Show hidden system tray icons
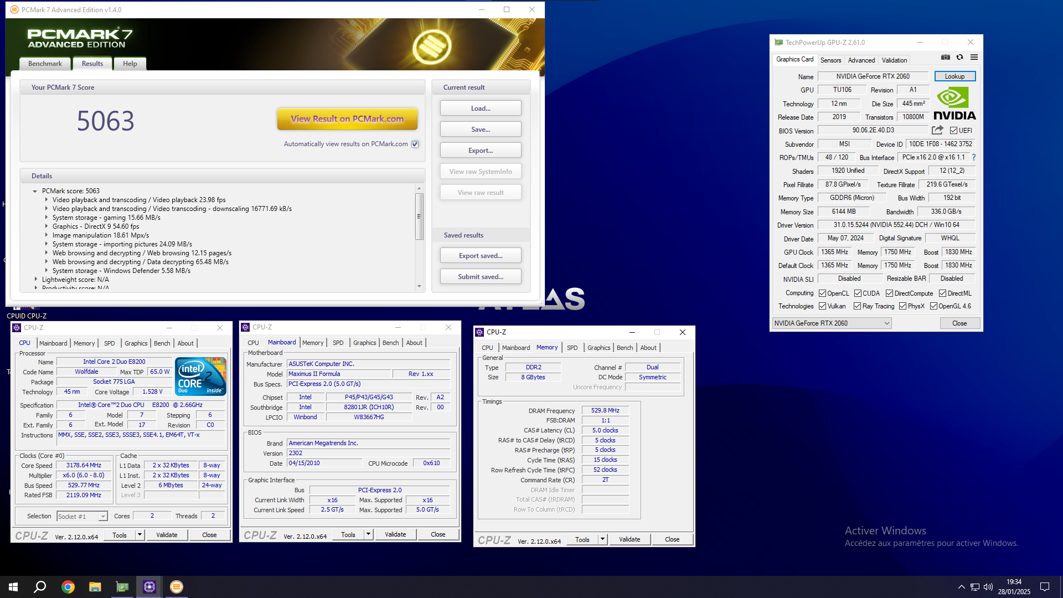This screenshot has width=1063, height=598. (x=962, y=587)
